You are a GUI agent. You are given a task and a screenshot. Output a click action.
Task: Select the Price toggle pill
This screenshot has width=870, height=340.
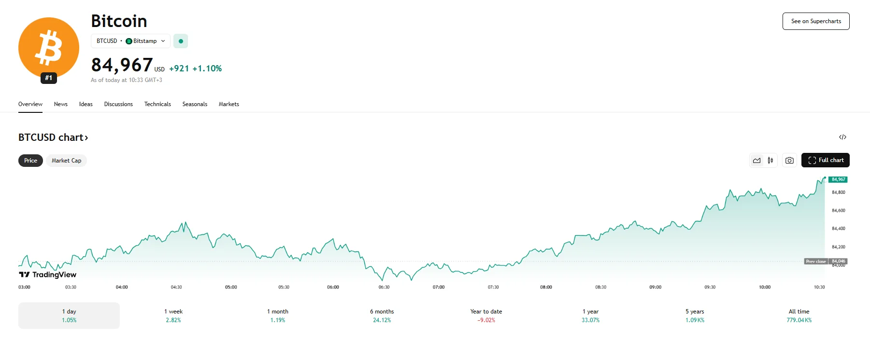(30, 161)
